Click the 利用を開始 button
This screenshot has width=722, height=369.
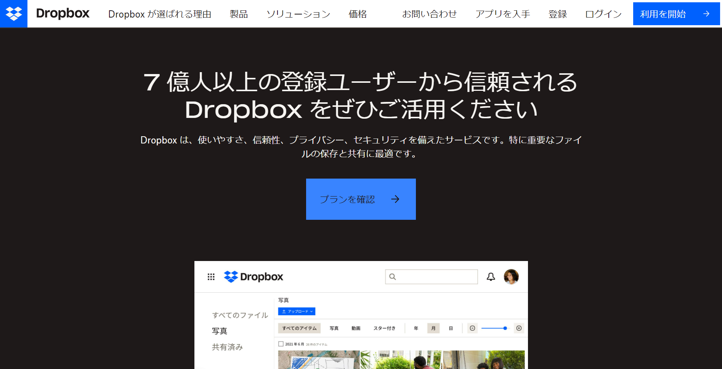pos(676,13)
